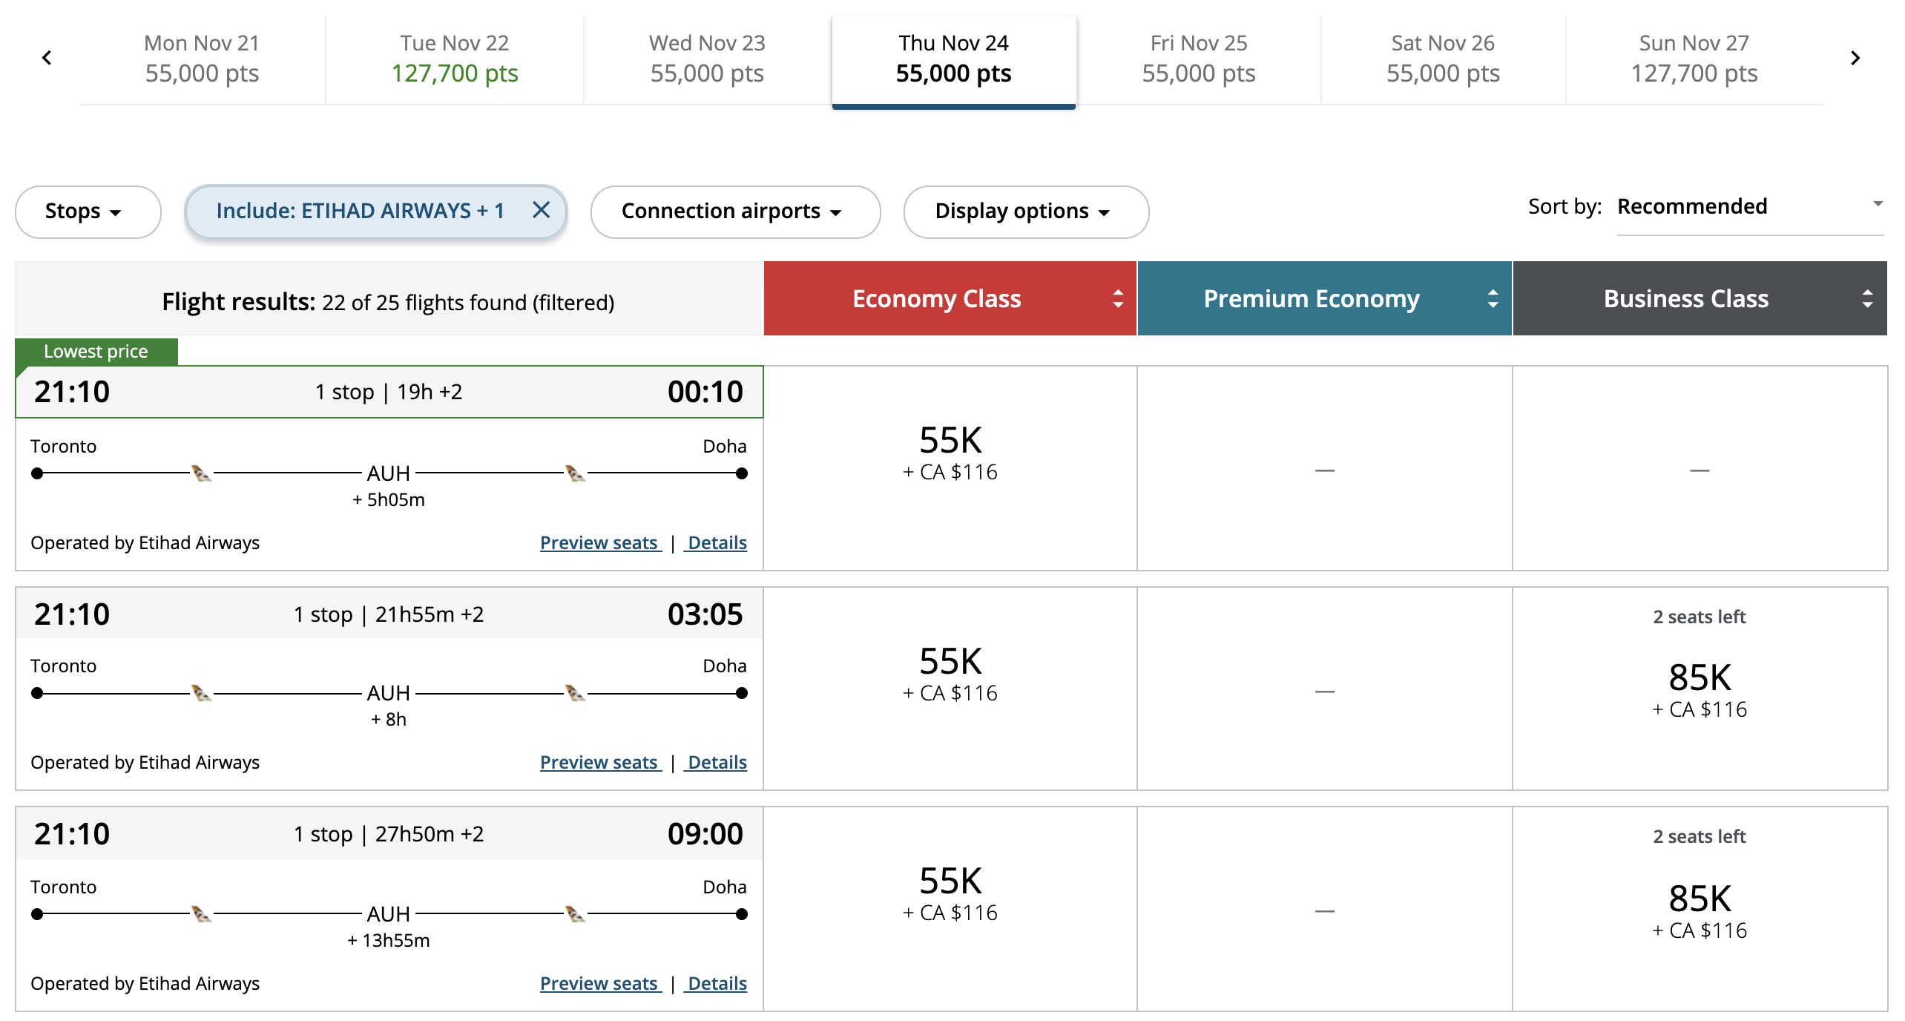
Task: Remove the Etihad Airways airline filter
Action: (x=542, y=211)
